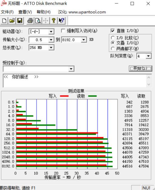Select I/O 比较(C) radio option
The image size is (155, 190).
(113, 38)
